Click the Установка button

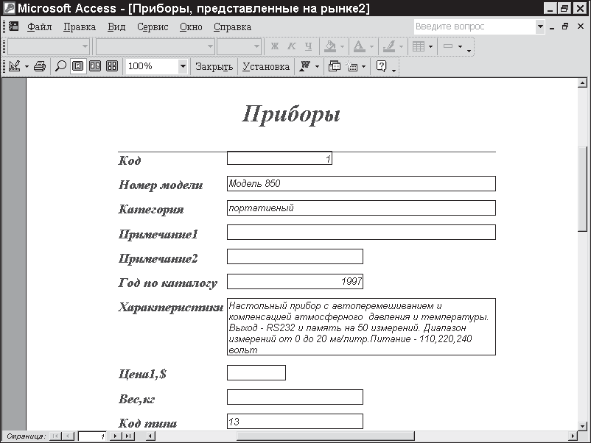tap(266, 66)
